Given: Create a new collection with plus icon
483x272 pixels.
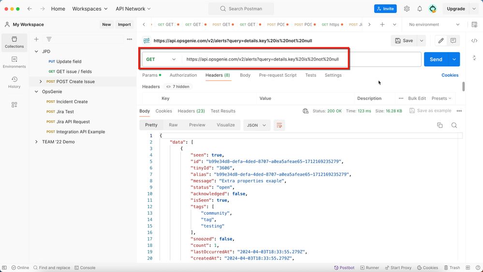Looking at the screenshot, I should pyautogui.click(x=36, y=39).
